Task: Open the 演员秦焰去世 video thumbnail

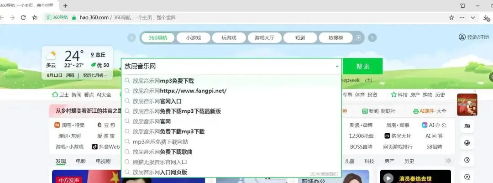Action: tap(415, 177)
